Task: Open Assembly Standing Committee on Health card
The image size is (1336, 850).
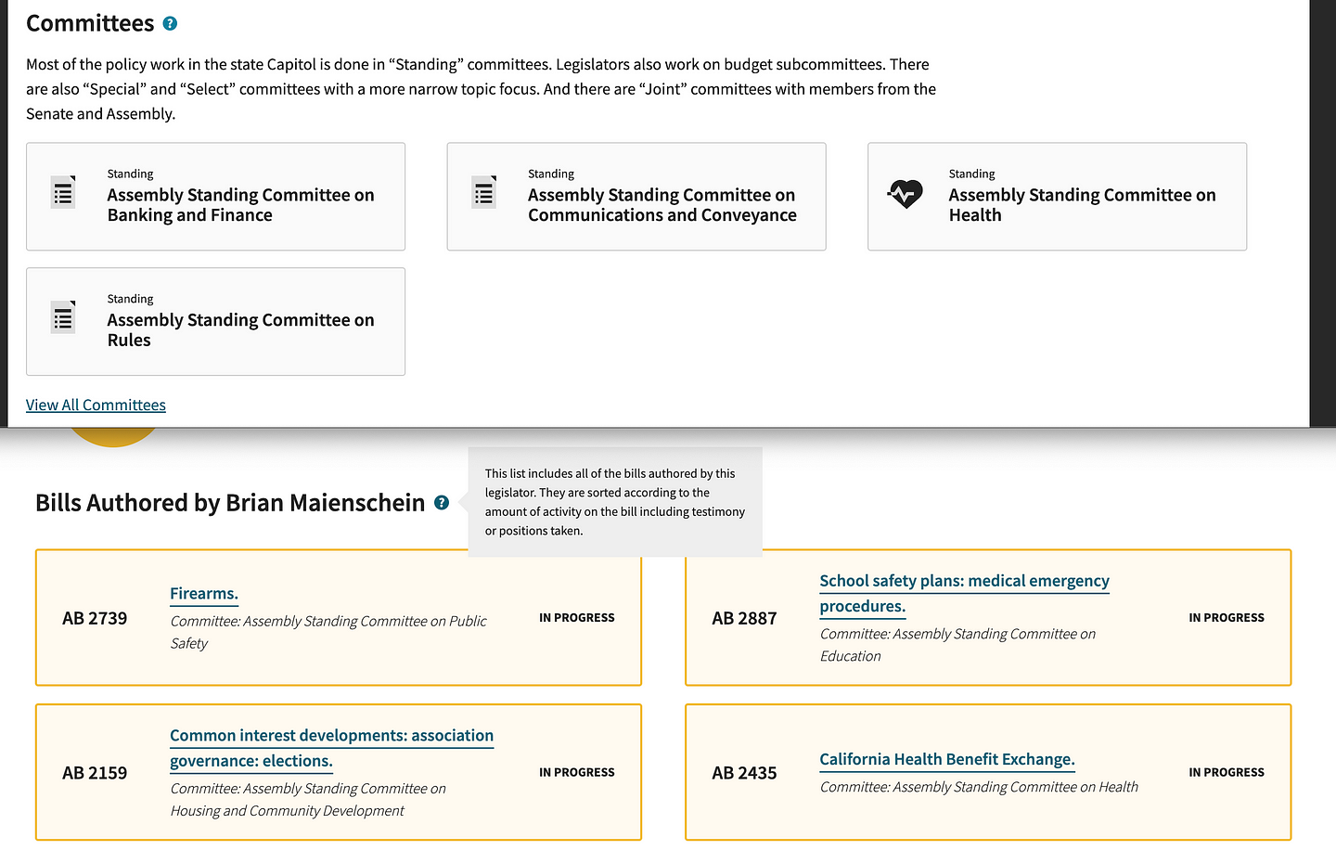Action: click(1082, 205)
